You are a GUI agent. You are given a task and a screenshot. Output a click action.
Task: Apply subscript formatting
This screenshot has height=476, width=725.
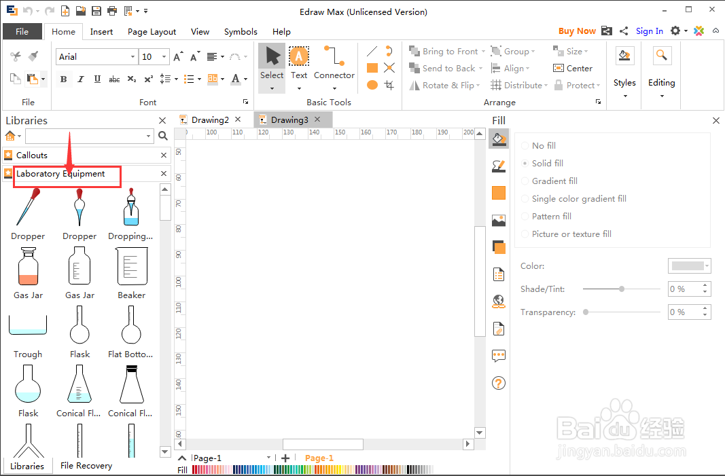pyautogui.click(x=132, y=79)
